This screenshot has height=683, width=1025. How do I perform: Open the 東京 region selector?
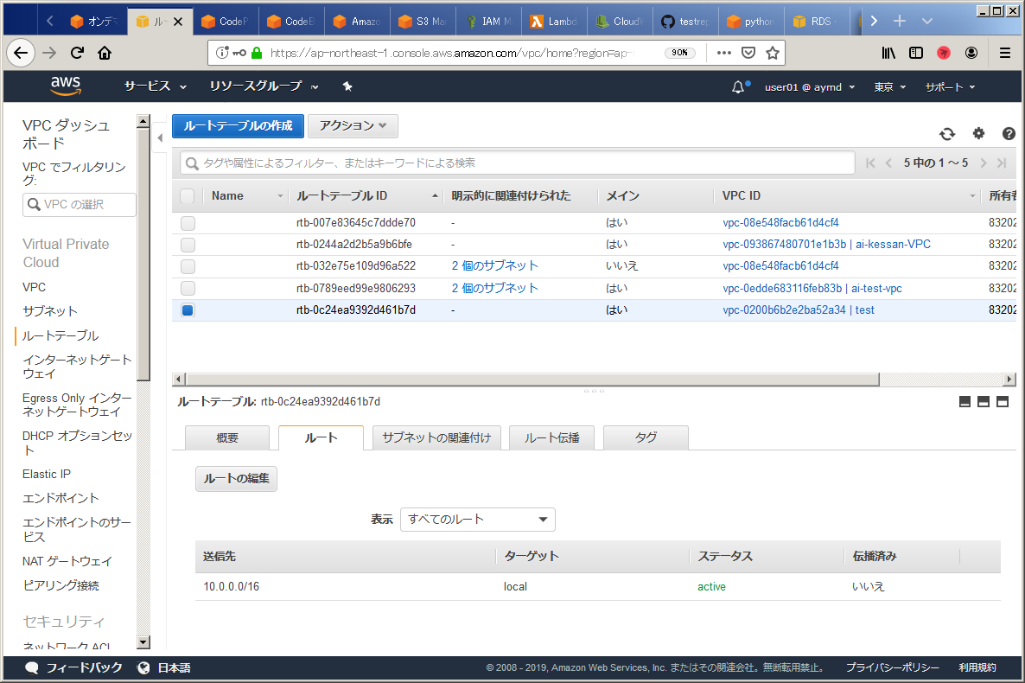(x=889, y=87)
